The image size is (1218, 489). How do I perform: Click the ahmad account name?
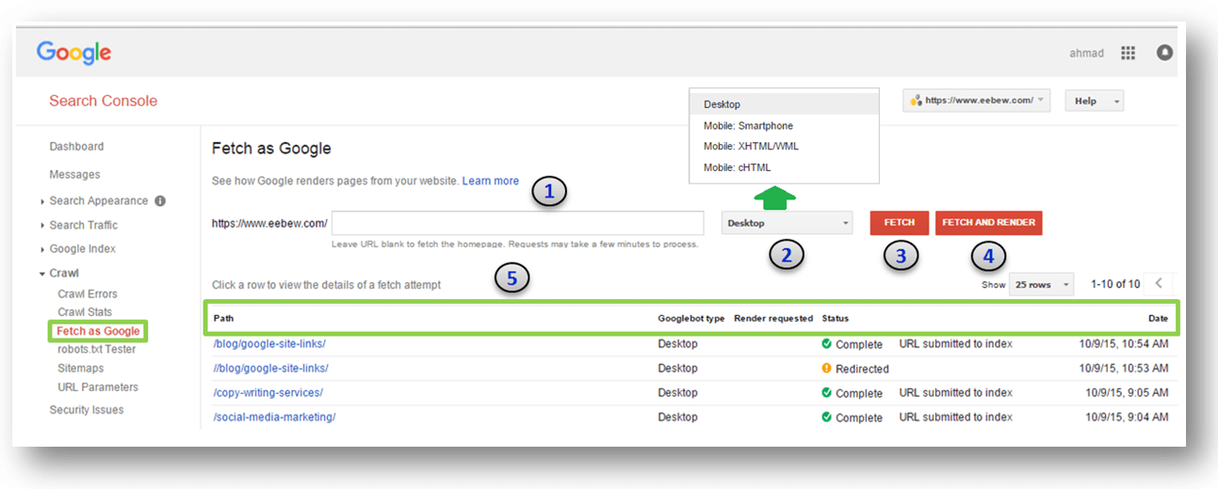1086,53
